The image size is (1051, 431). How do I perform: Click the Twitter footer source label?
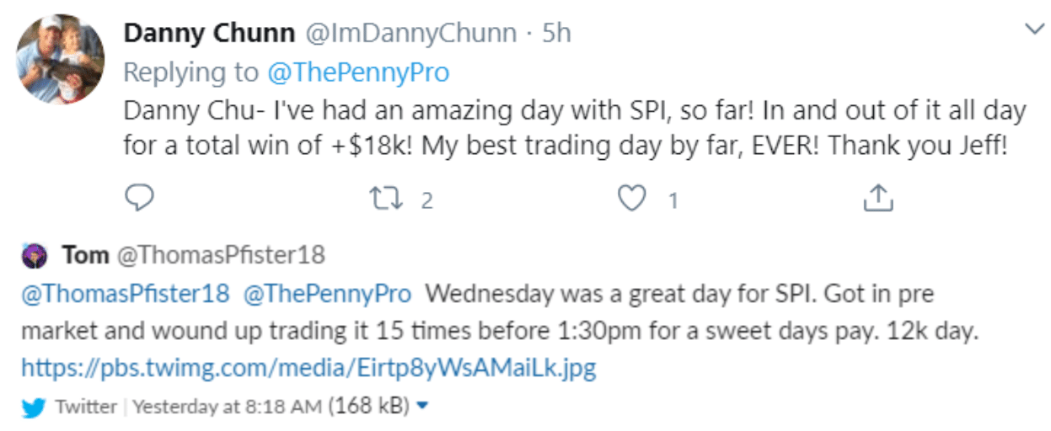pos(86,407)
